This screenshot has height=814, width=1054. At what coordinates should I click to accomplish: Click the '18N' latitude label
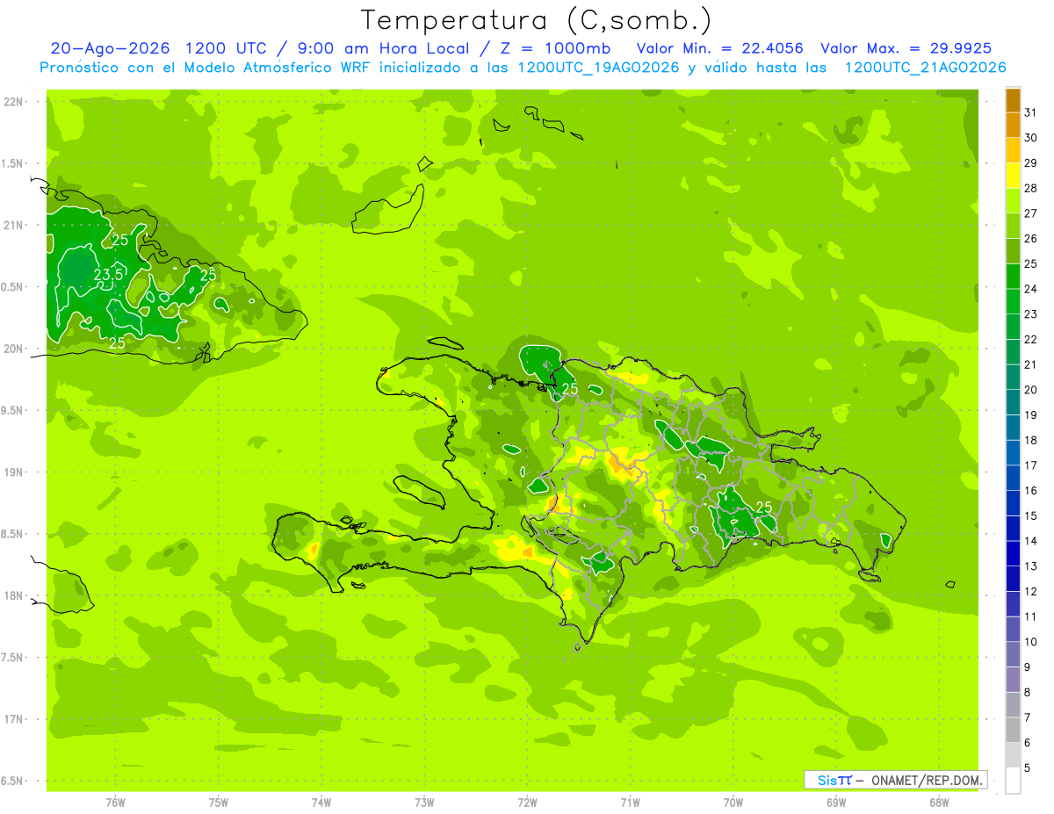point(13,596)
